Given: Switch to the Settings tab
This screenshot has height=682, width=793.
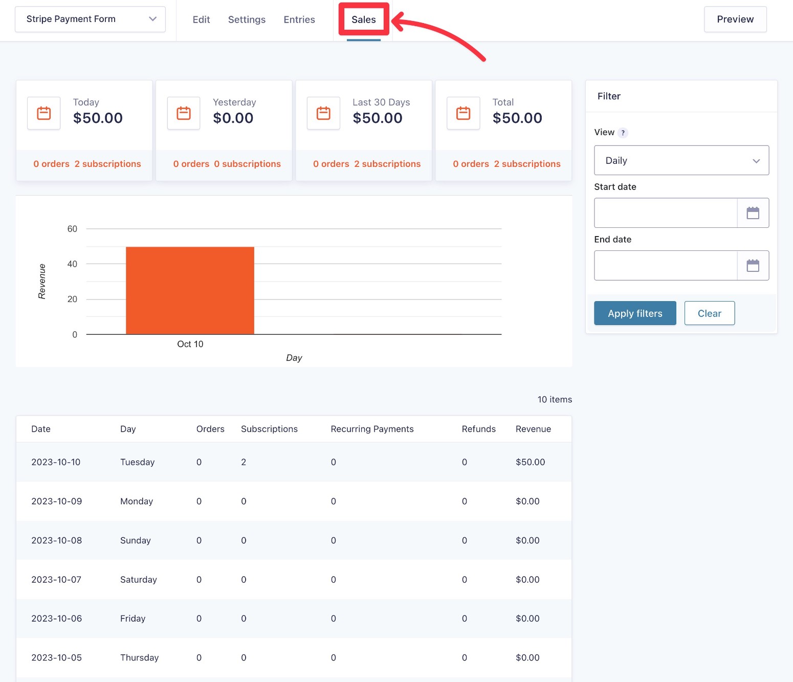Looking at the screenshot, I should [247, 19].
